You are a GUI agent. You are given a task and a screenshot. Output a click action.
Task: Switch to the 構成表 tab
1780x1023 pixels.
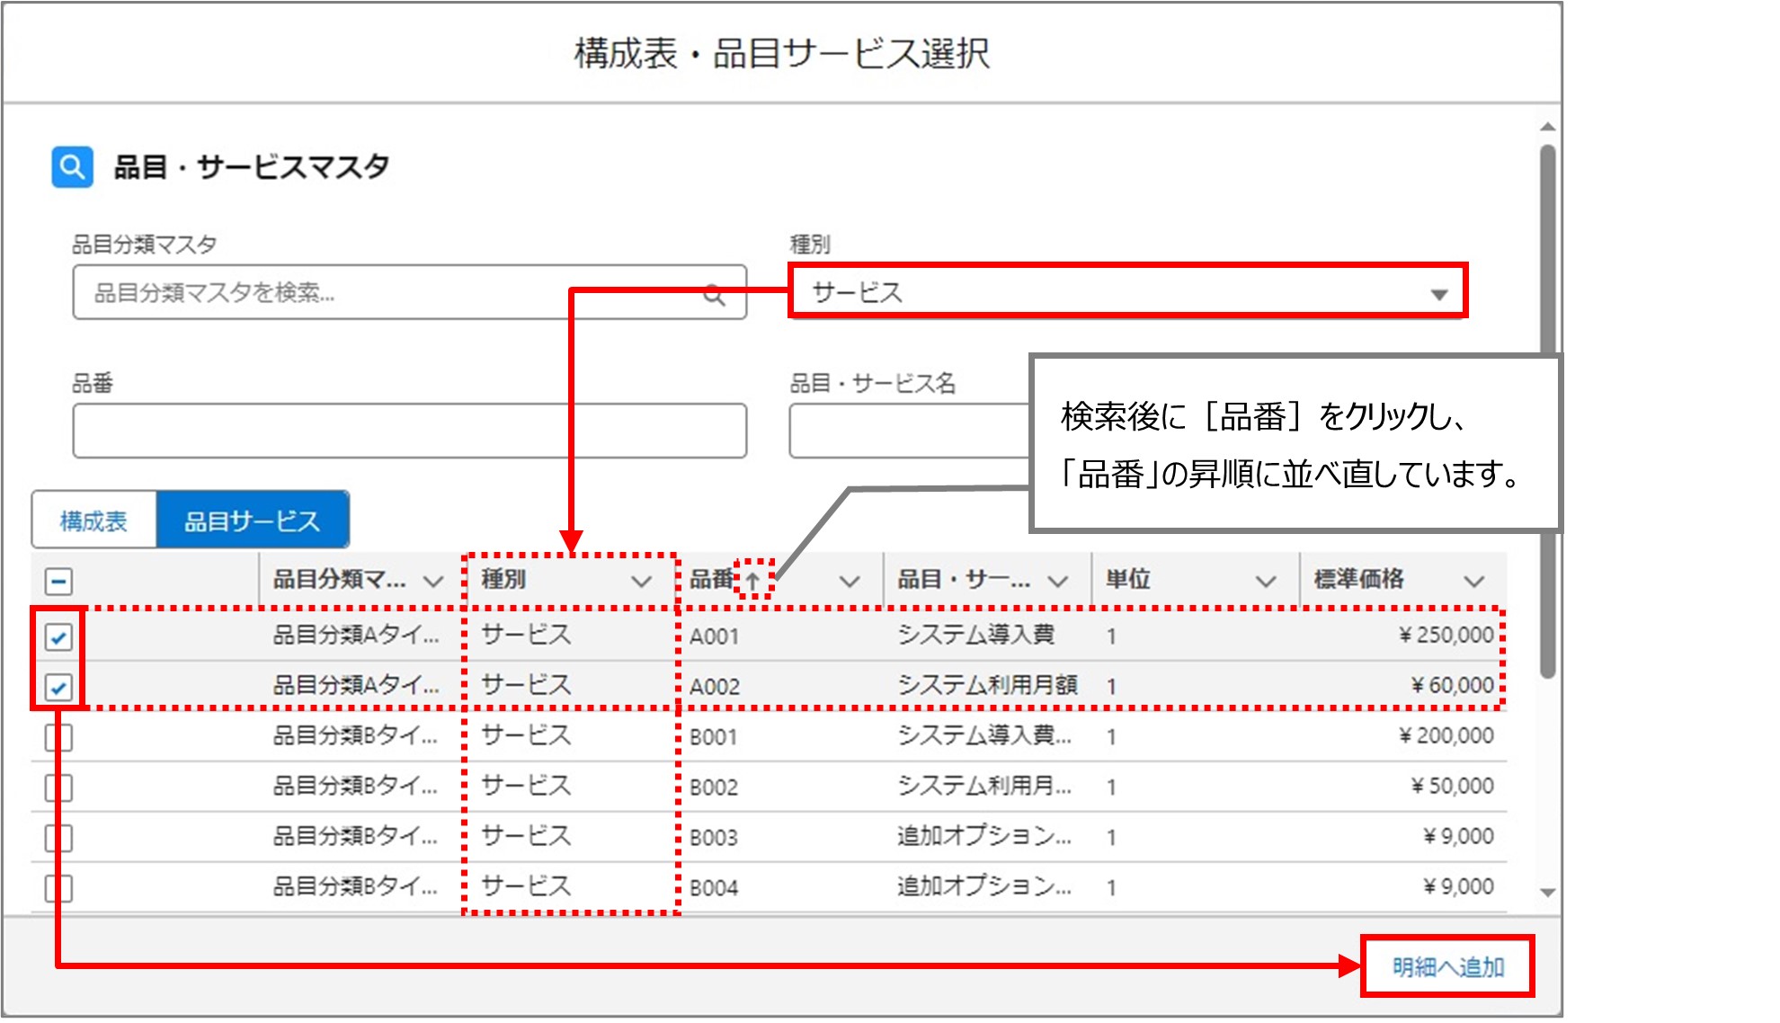pos(94,520)
